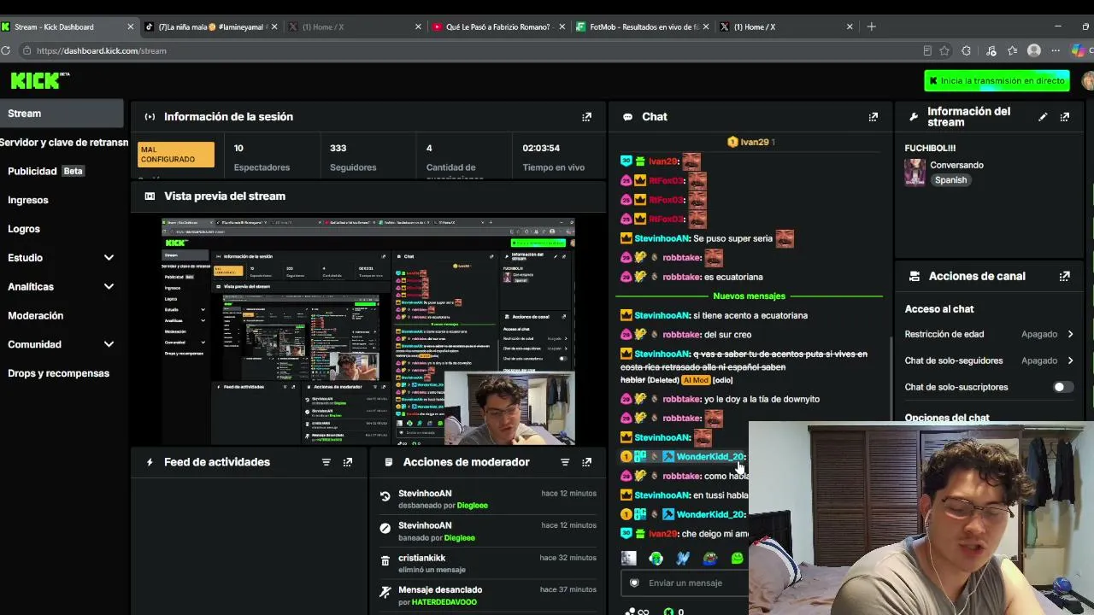Open Servidor y clave de retransmisión
The image size is (1094, 615).
(64, 142)
